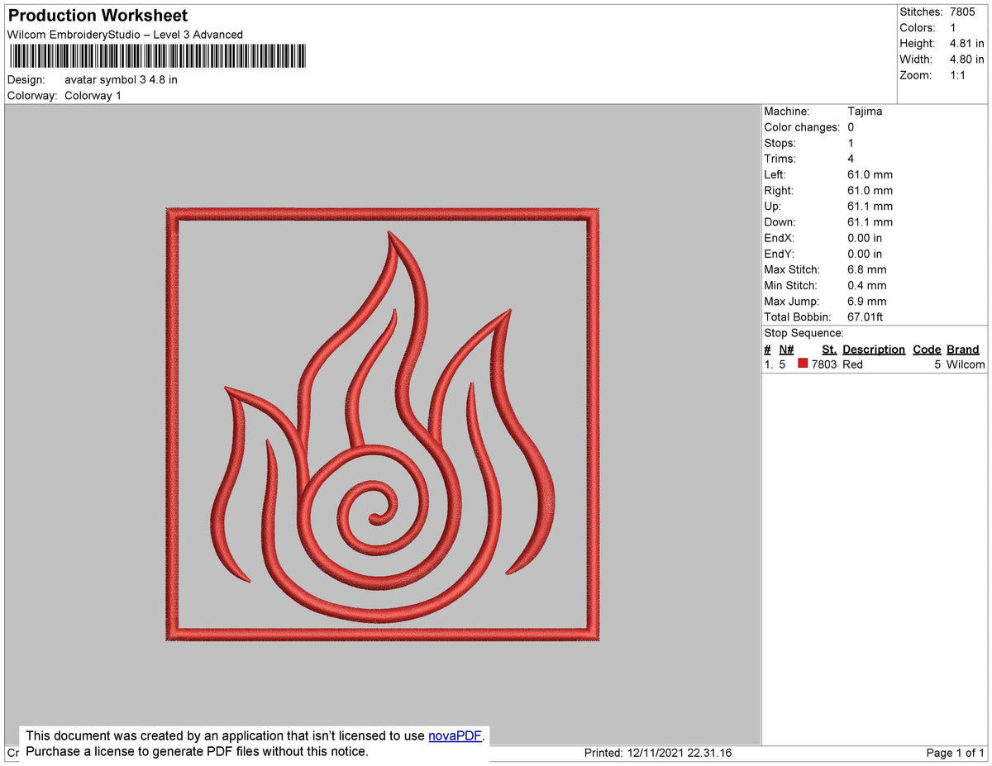Select the Colors value 1 in header

click(x=953, y=27)
